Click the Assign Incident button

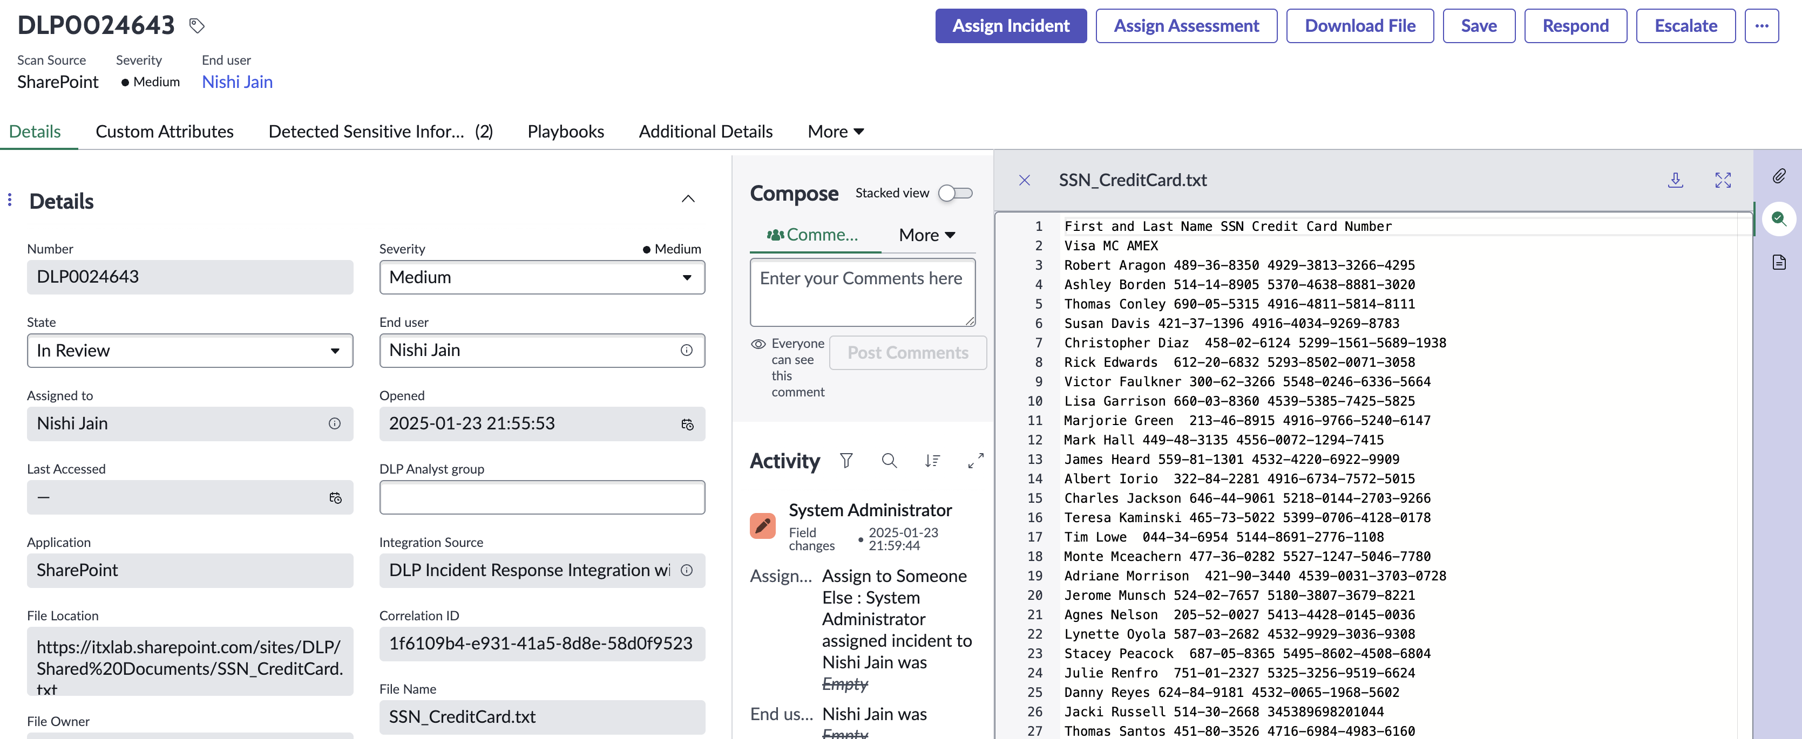pyautogui.click(x=1011, y=26)
